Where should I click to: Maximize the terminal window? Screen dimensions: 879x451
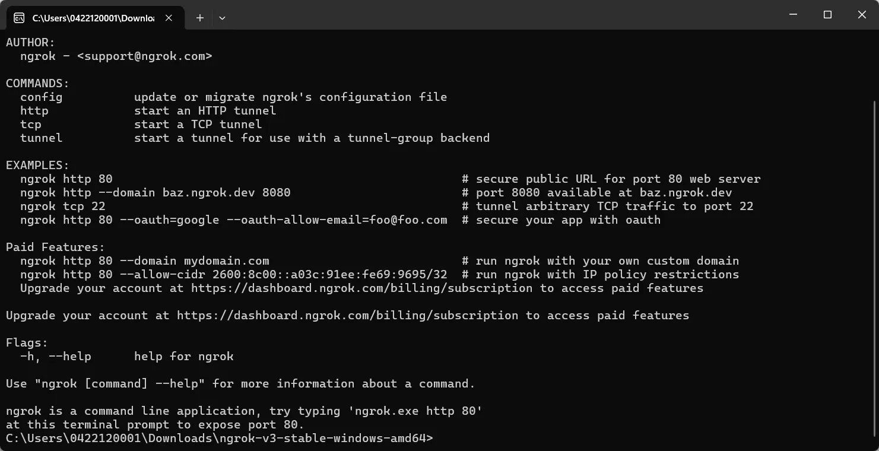pos(827,15)
